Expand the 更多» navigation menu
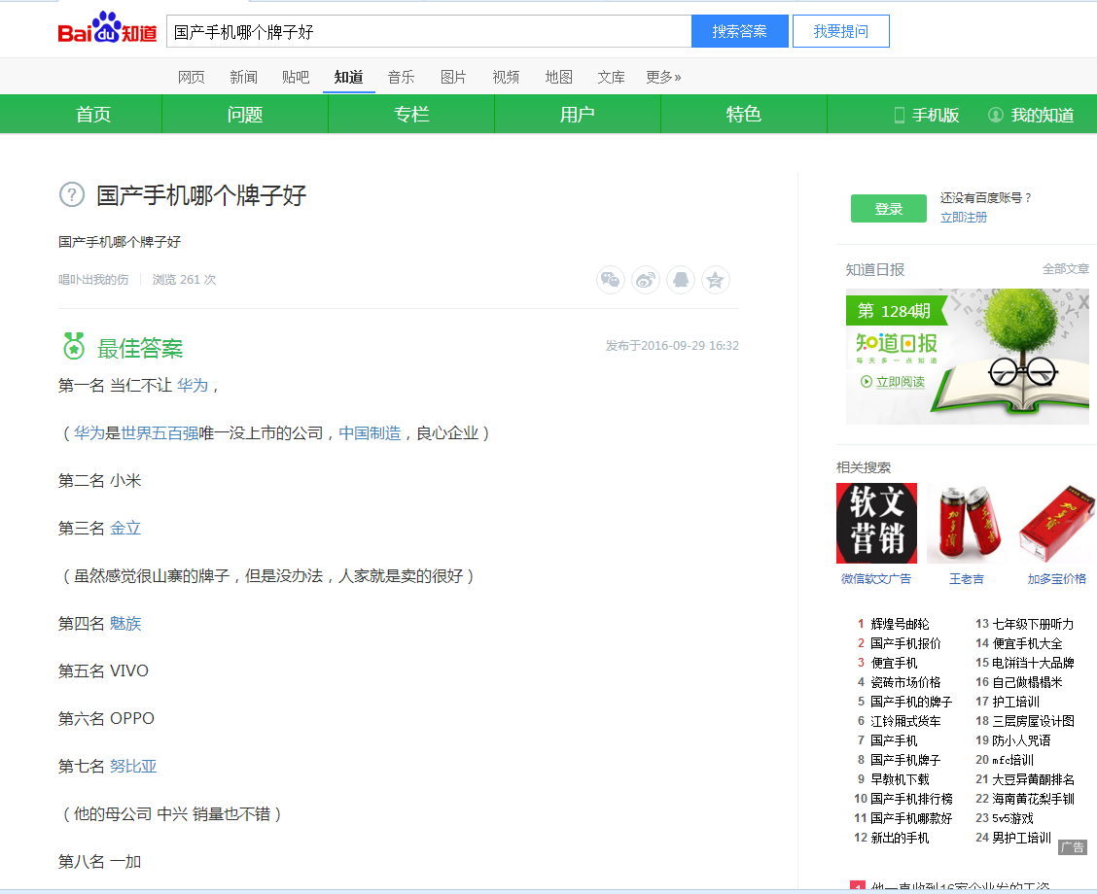The height and width of the screenshot is (894, 1097). coord(663,77)
